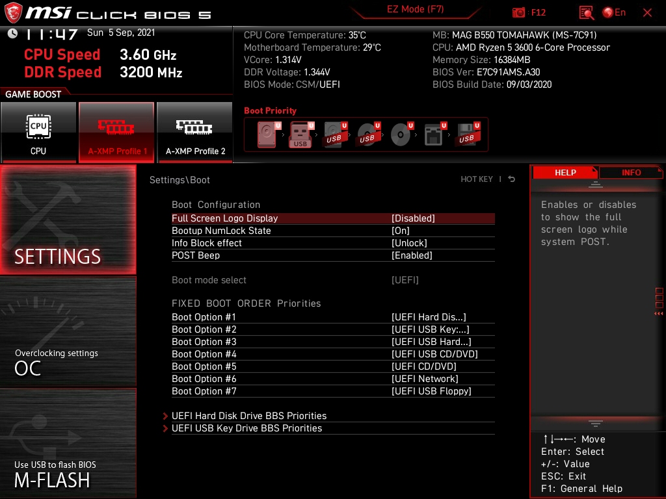This screenshot has height=499, width=666.
Task: Click BIOS Ver: E7C91AMS.A30 text
Action: [486, 72]
